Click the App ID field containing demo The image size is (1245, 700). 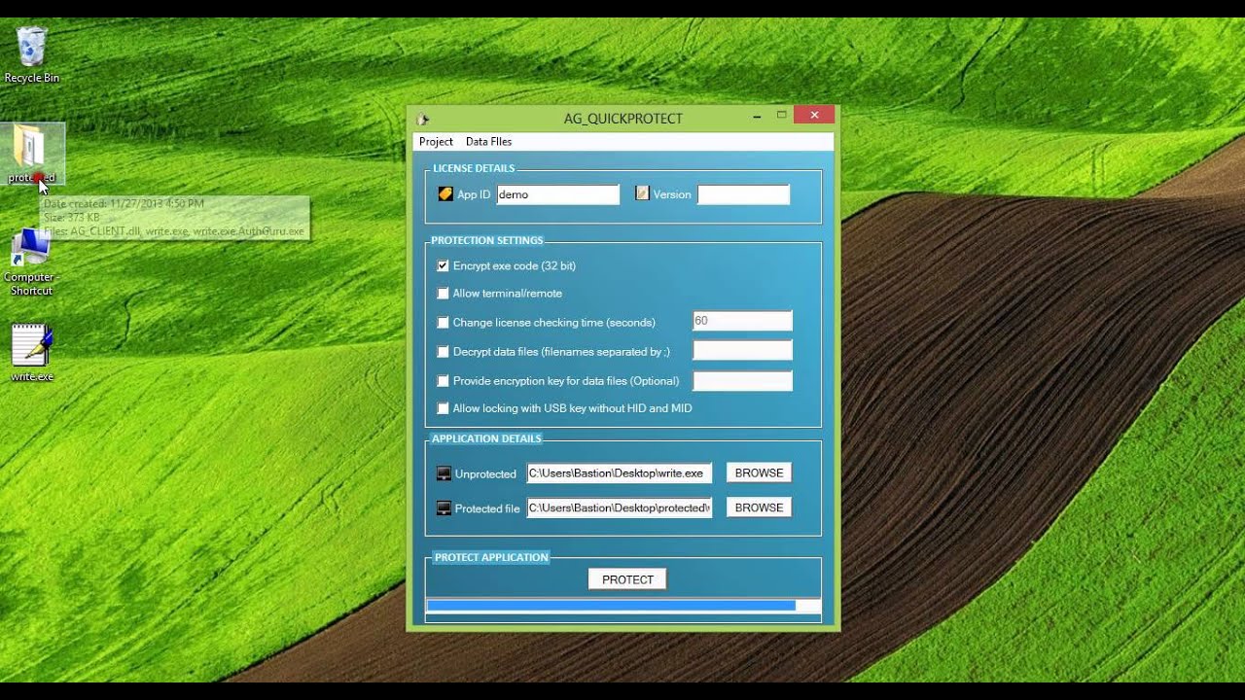(x=558, y=194)
